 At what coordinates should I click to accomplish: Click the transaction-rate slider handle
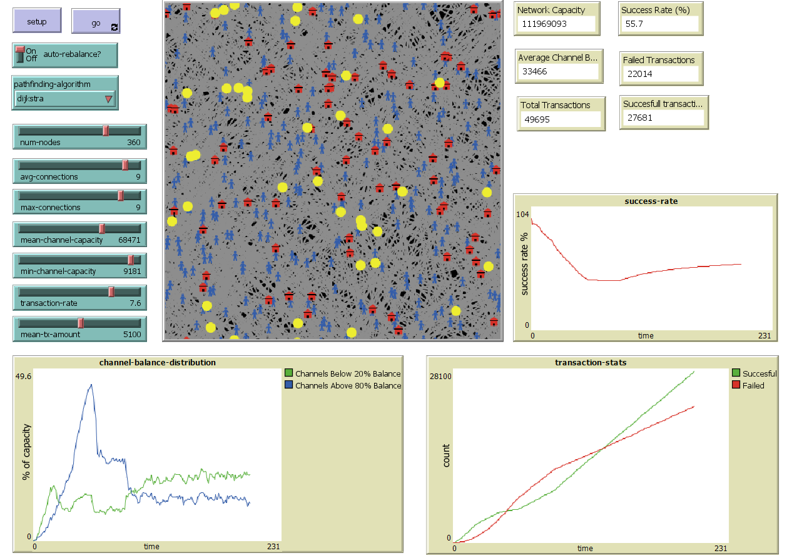click(x=111, y=292)
